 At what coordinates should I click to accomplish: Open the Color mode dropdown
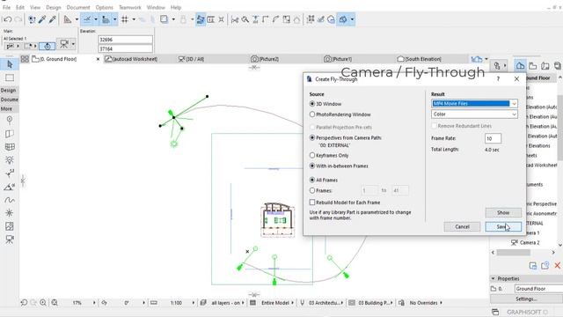click(474, 114)
